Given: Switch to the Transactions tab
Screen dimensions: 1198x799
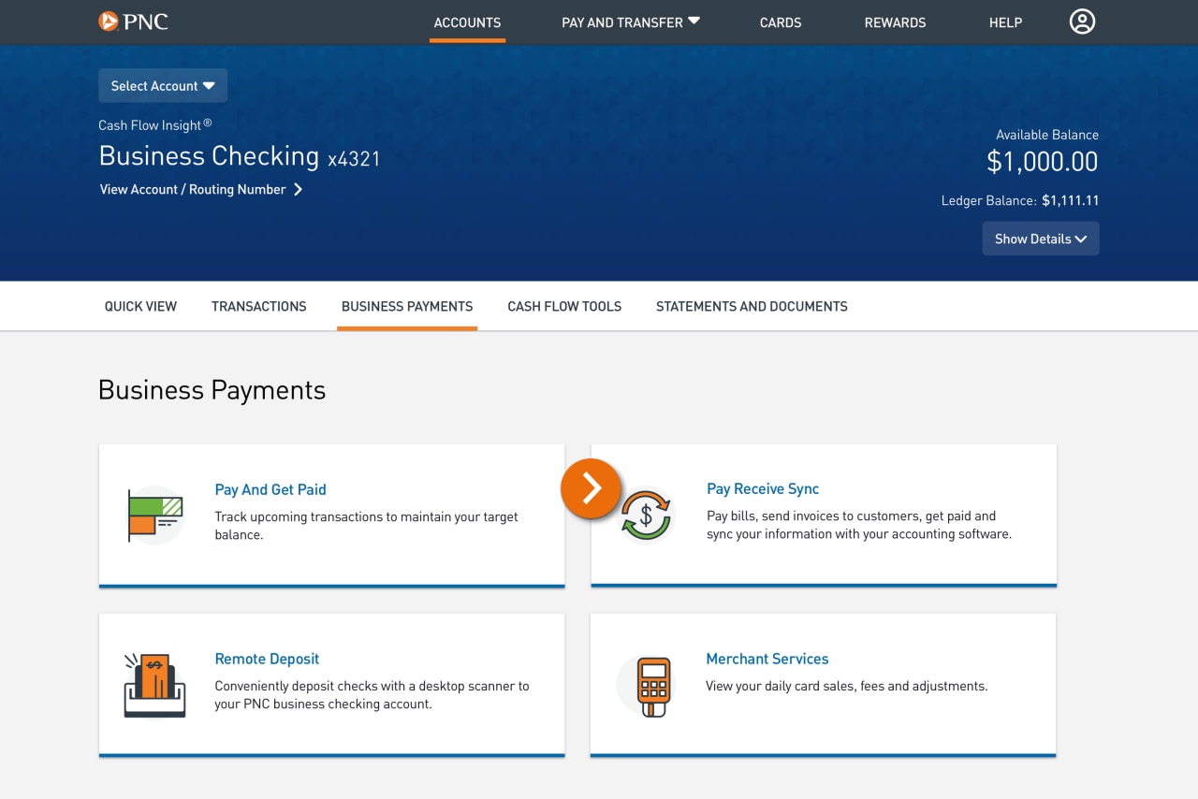Looking at the screenshot, I should (x=258, y=306).
